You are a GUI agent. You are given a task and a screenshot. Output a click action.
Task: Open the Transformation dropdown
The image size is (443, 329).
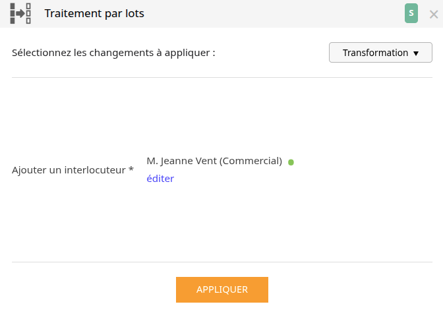click(x=380, y=53)
